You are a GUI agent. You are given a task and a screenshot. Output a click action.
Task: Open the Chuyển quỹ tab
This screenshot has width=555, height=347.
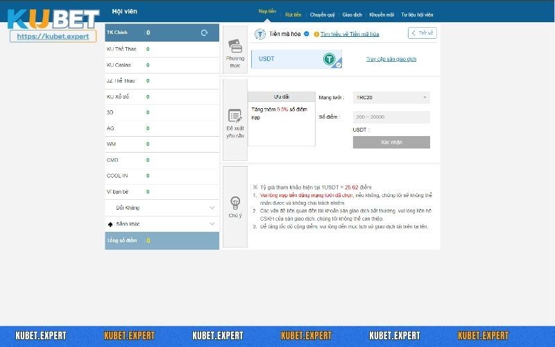click(x=321, y=14)
